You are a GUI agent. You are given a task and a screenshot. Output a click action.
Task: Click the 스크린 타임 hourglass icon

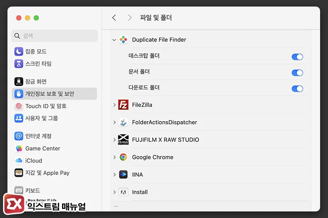[x=19, y=64]
